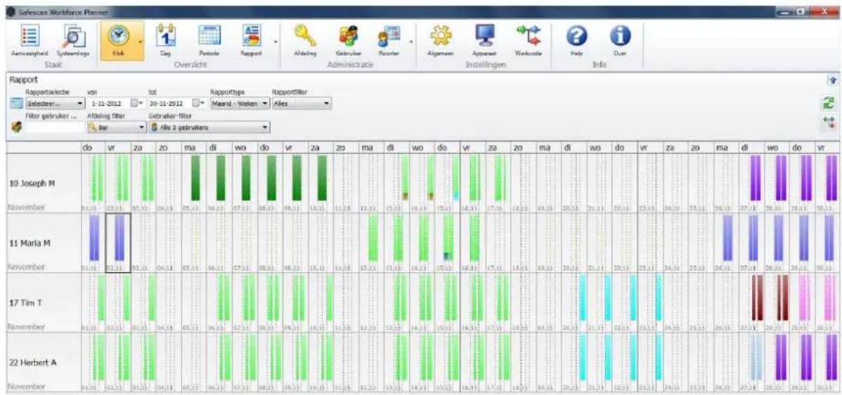Open the Rapportfilter Alles dropdown
This screenshot has height=395, width=842.
coord(301,103)
